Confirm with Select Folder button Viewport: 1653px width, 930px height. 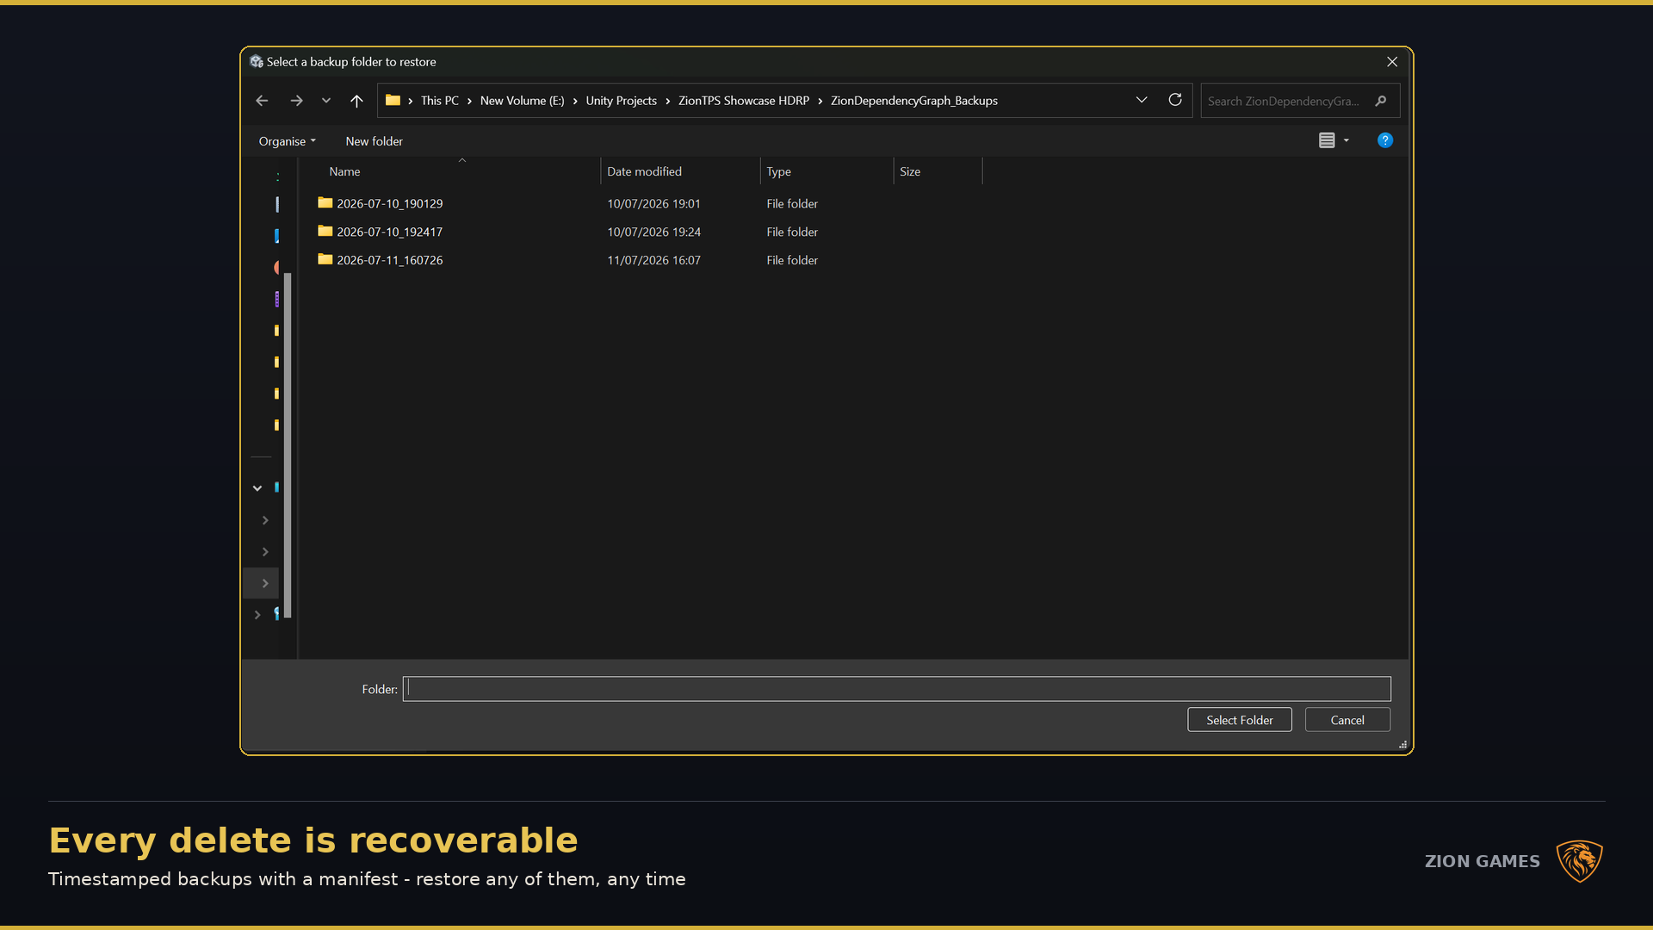[1239, 720]
